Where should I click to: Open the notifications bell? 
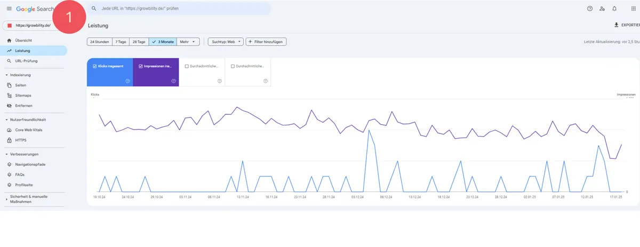614,9
